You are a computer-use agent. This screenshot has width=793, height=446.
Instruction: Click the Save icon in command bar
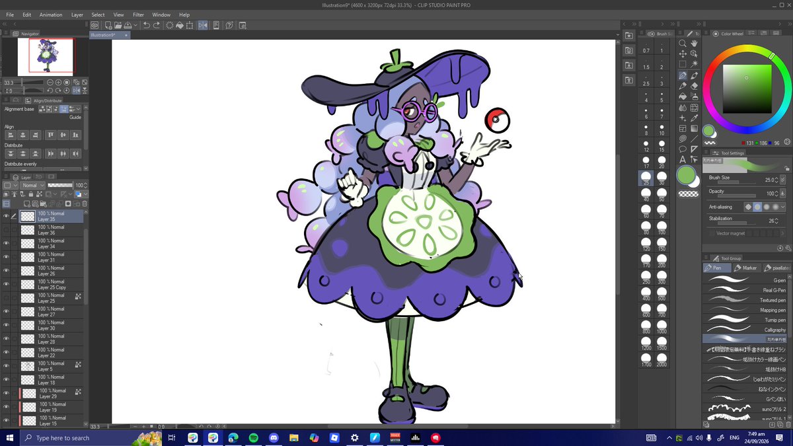(x=128, y=25)
